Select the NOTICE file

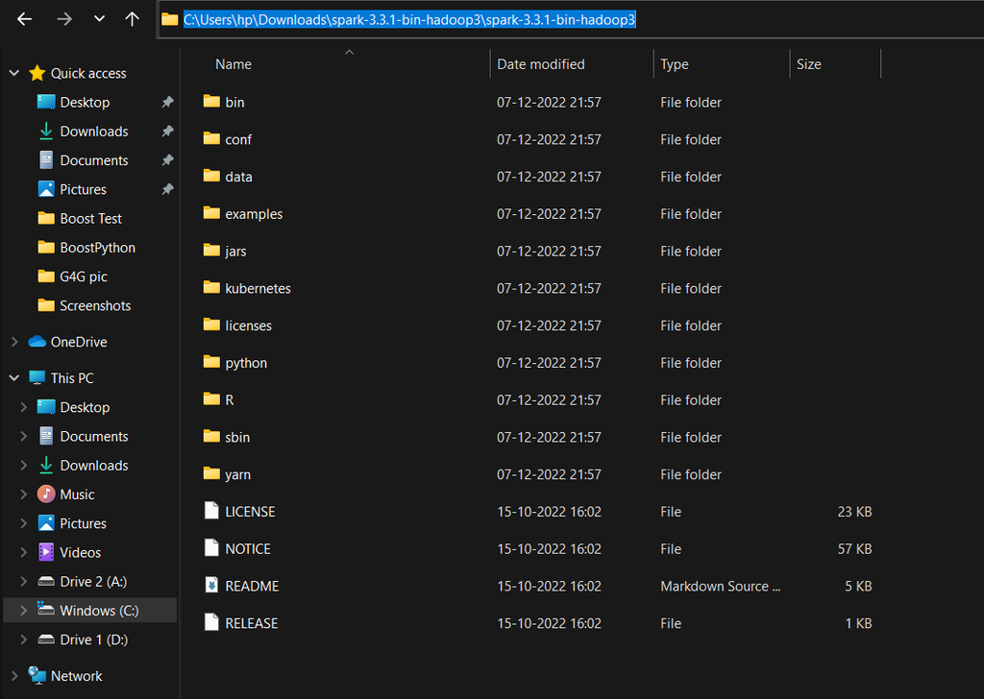coord(248,548)
